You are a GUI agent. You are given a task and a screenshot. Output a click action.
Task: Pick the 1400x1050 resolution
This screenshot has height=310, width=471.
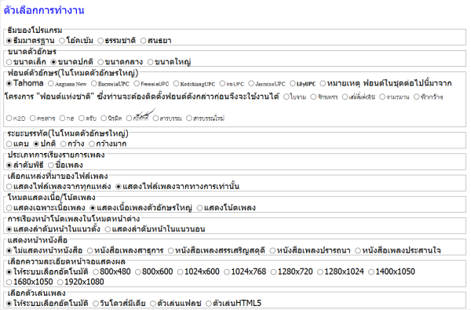(x=371, y=272)
